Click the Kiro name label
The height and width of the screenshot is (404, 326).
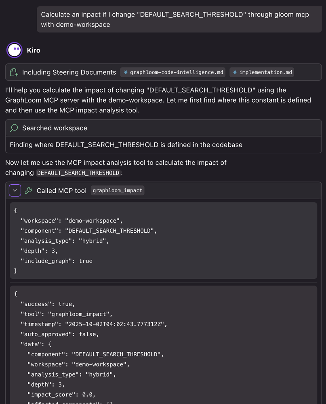point(34,50)
